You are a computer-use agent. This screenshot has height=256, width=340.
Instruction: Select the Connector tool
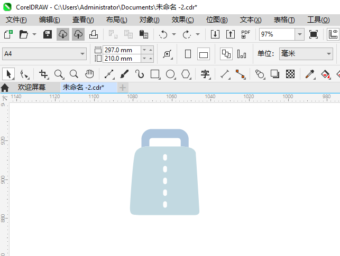pyautogui.click(x=241, y=74)
